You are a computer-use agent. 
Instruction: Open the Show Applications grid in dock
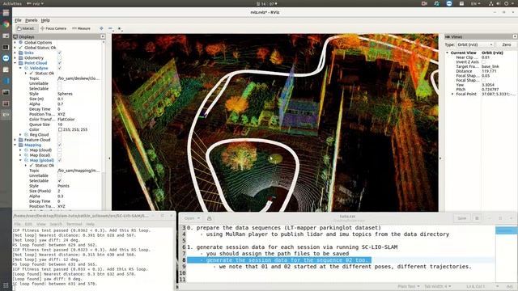(x=6, y=285)
